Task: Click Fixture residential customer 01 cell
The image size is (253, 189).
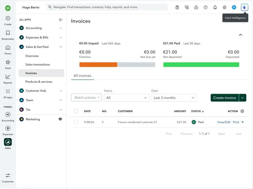Action: [x=137, y=122]
